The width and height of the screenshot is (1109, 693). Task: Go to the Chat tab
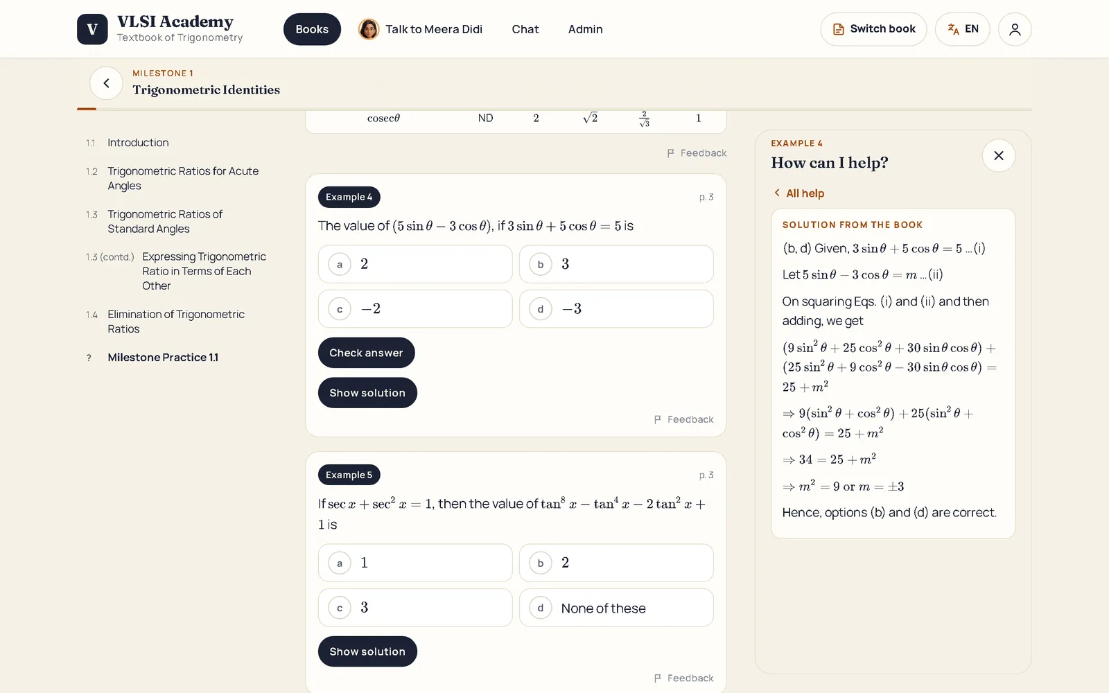tap(525, 29)
